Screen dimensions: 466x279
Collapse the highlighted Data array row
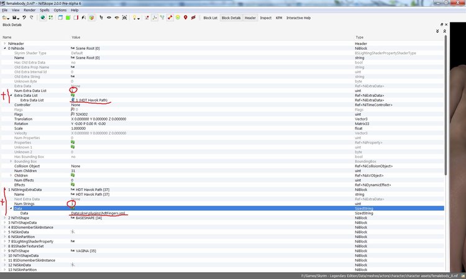pos(11,208)
